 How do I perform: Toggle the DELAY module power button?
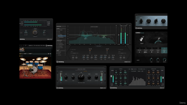click(57, 54)
